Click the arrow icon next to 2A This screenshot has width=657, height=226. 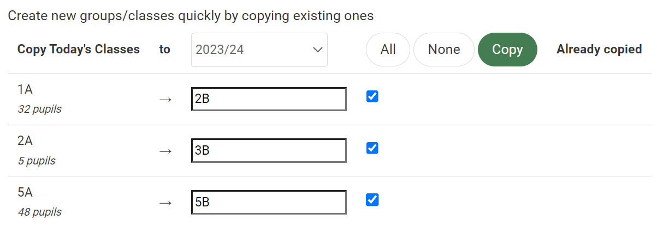point(165,151)
